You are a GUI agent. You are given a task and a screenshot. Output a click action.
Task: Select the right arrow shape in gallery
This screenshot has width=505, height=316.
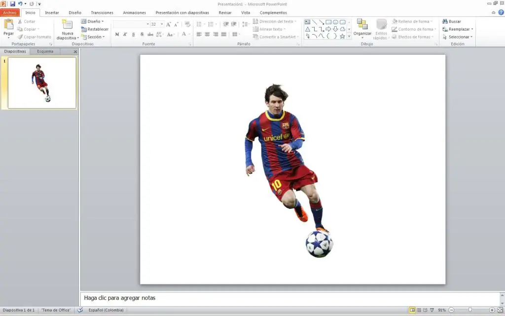[328, 29]
